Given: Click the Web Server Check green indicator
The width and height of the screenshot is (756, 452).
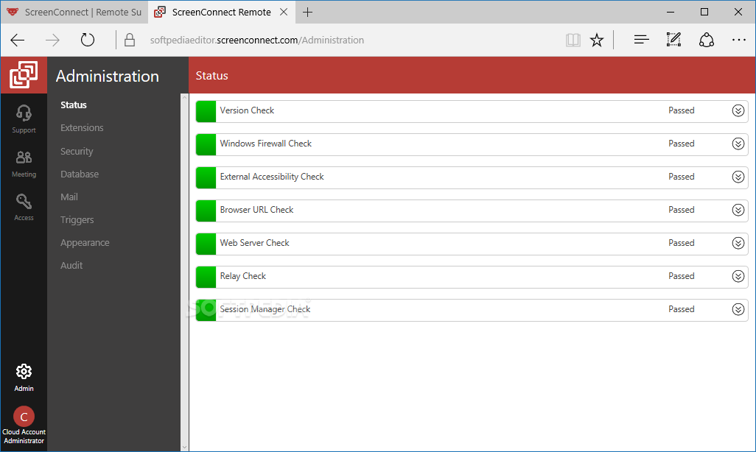Looking at the screenshot, I should [206, 244].
